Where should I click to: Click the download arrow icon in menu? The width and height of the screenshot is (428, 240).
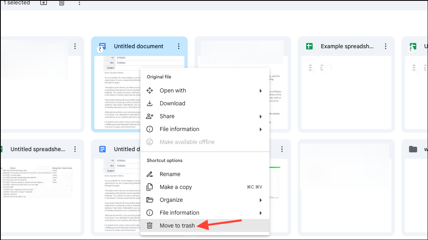tap(150, 103)
